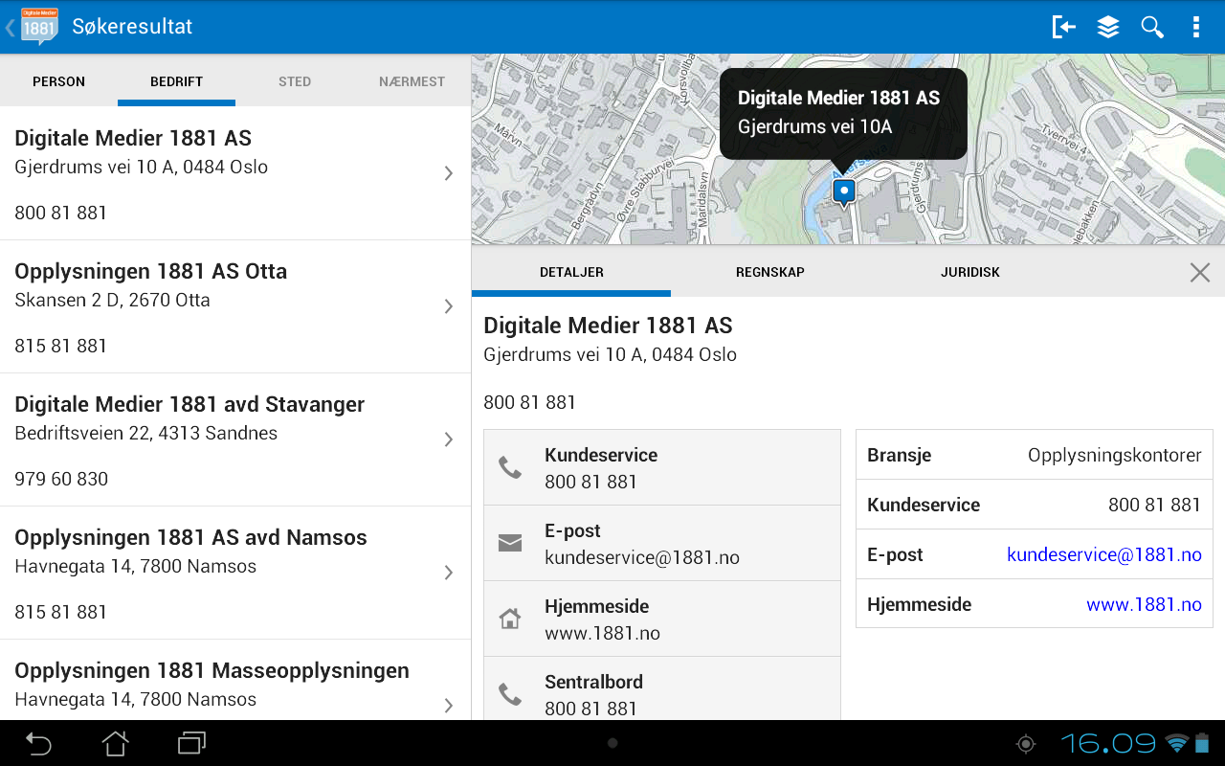
Task: Tap the search magnifier icon
Action: 1152,27
